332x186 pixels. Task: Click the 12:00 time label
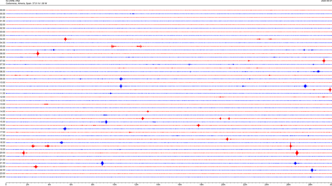point(2,97)
